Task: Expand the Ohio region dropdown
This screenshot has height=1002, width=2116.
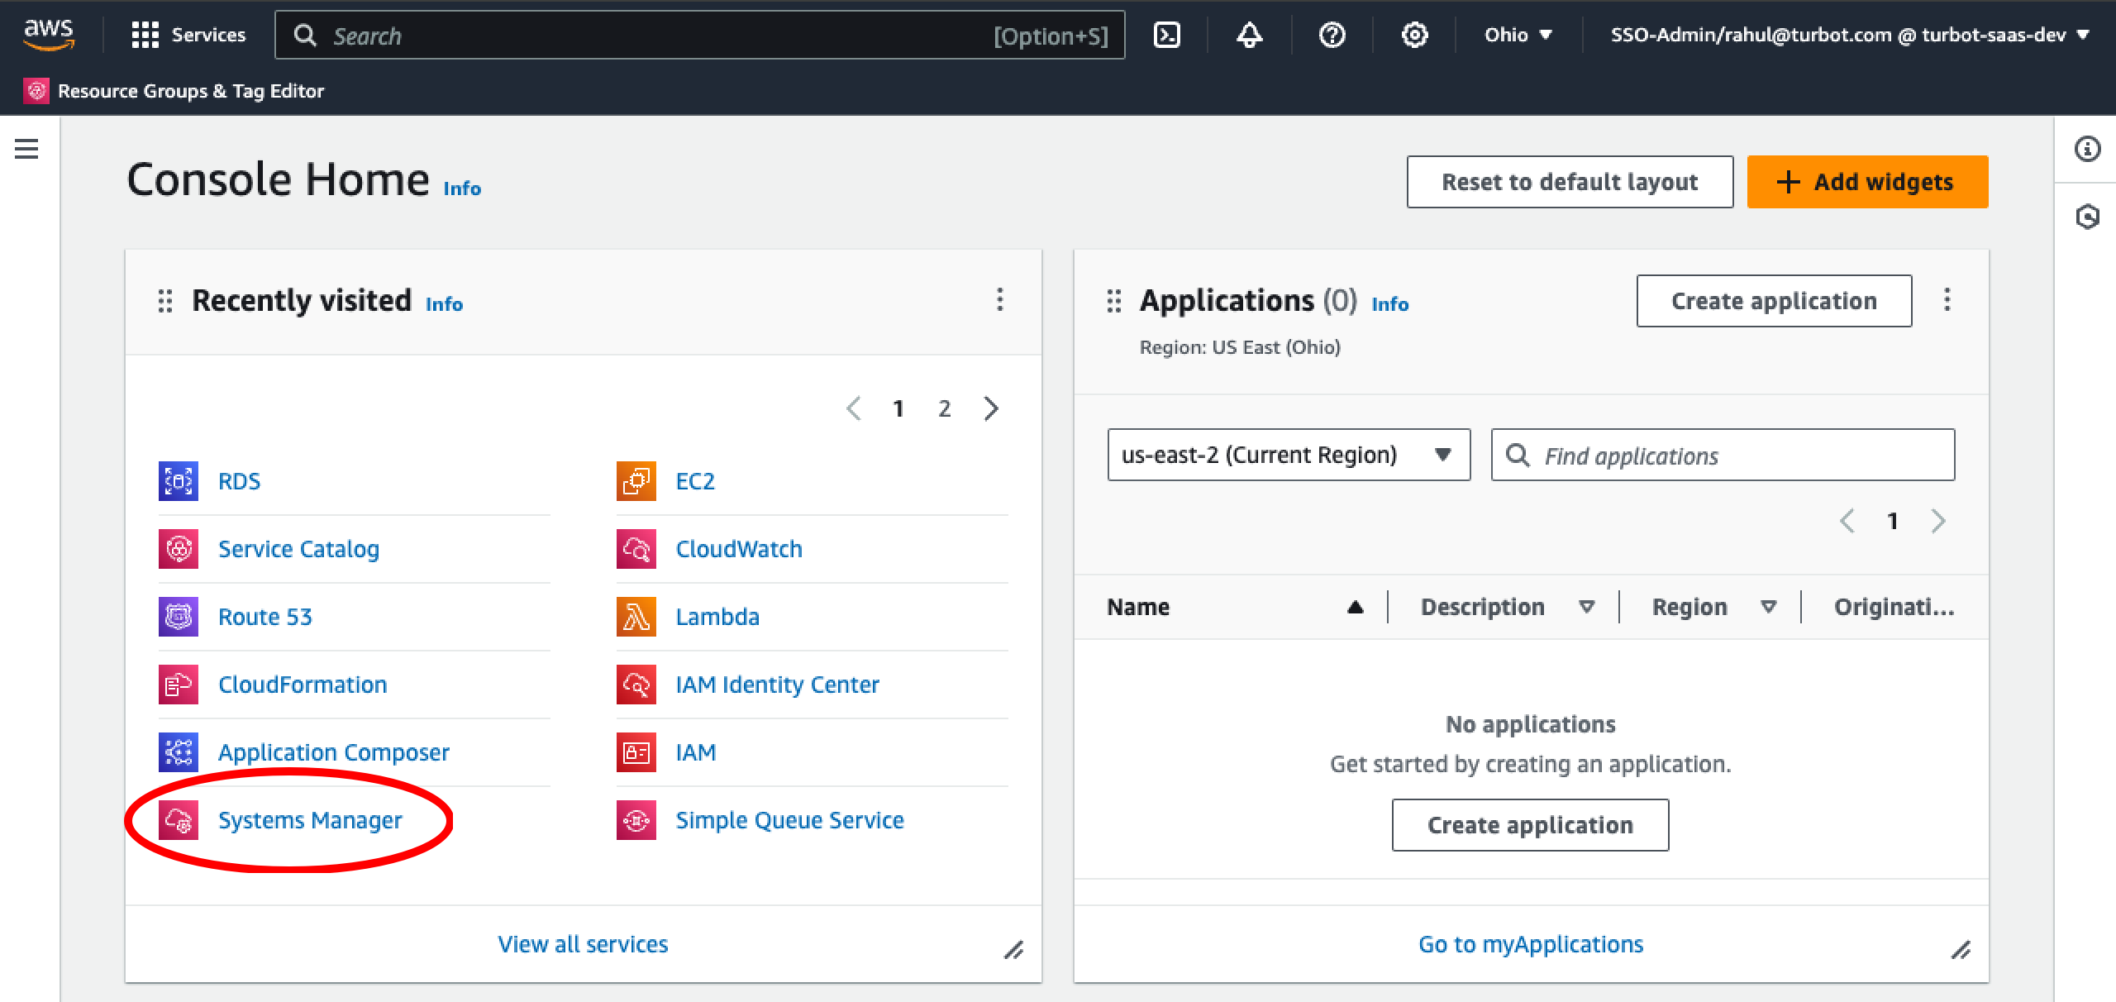Action: pyautogui.click(x=1518, y=35)
